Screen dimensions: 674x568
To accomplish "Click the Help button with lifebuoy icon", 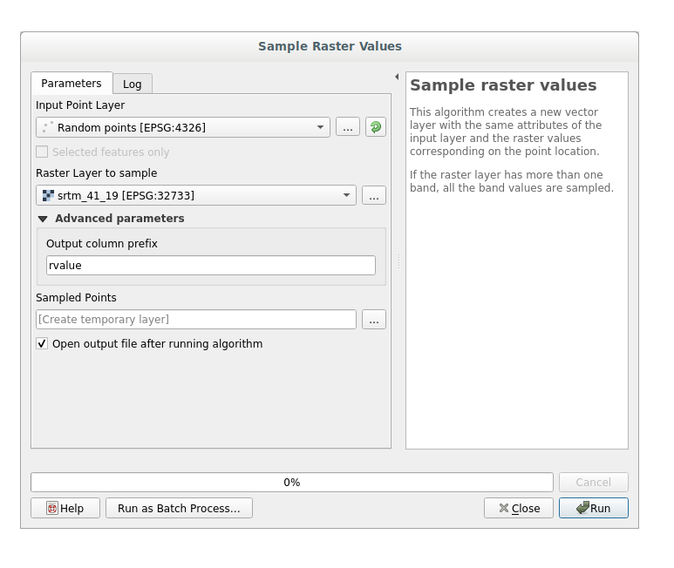I will [x=65, y=508].
